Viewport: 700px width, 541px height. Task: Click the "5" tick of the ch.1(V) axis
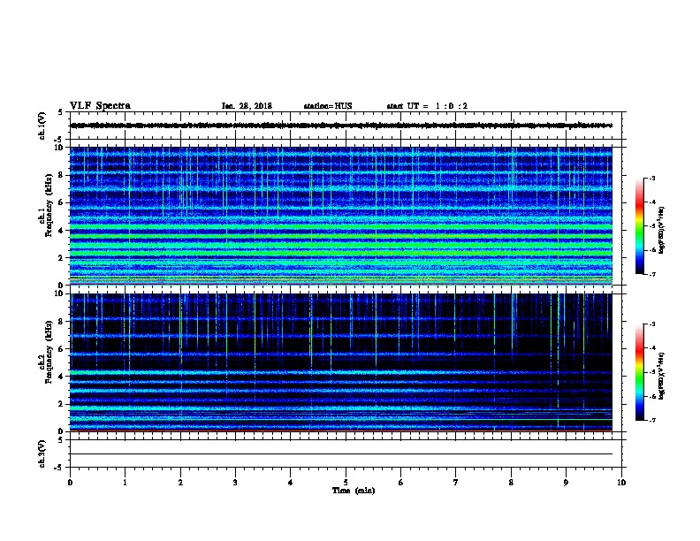click(62, 112)
